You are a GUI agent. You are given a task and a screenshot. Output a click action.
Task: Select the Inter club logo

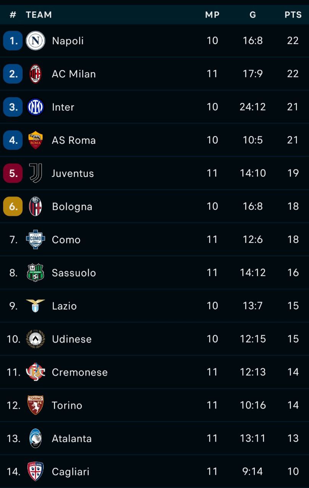[x=36, y=107]
